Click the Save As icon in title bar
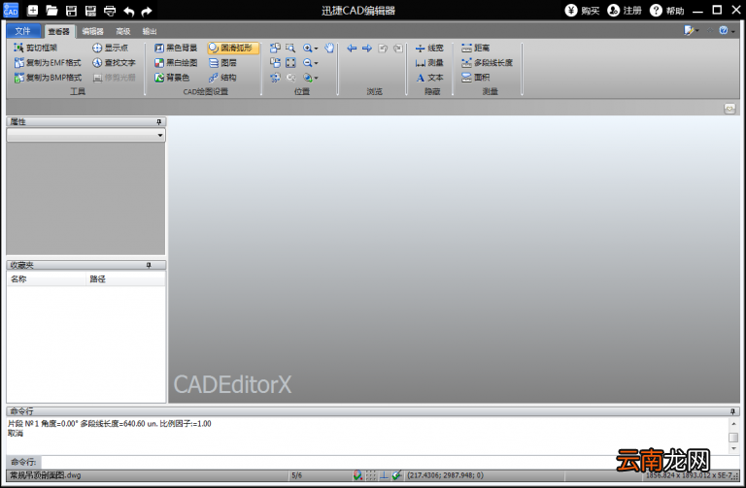The width and height of the screenshot is (746, 488). 90,10
